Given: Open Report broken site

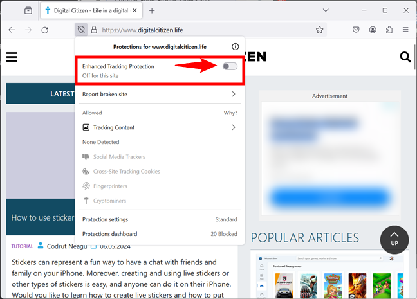Looking at the screenshot, I should coord(160,94).
